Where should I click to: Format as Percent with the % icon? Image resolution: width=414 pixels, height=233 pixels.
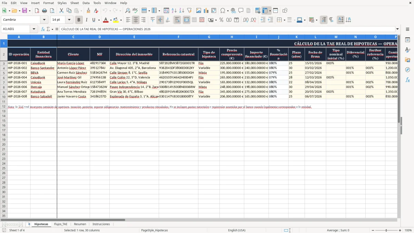coord(221,20)
